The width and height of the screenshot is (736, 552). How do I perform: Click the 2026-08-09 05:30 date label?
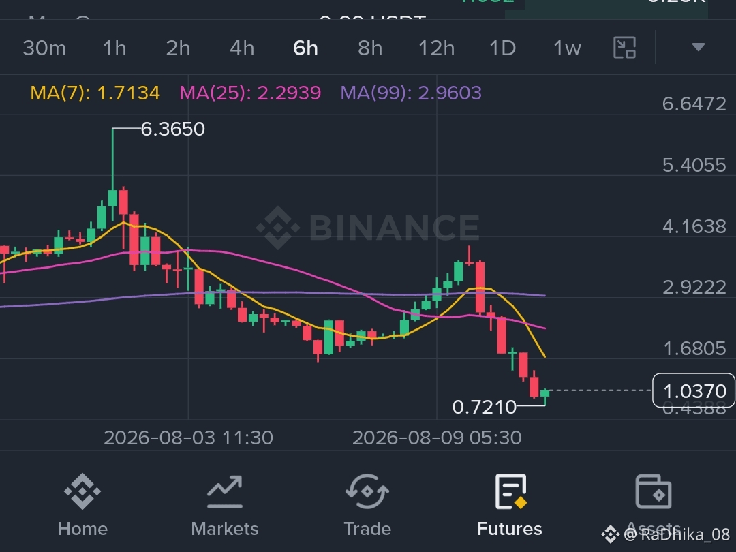coord(437,438)
